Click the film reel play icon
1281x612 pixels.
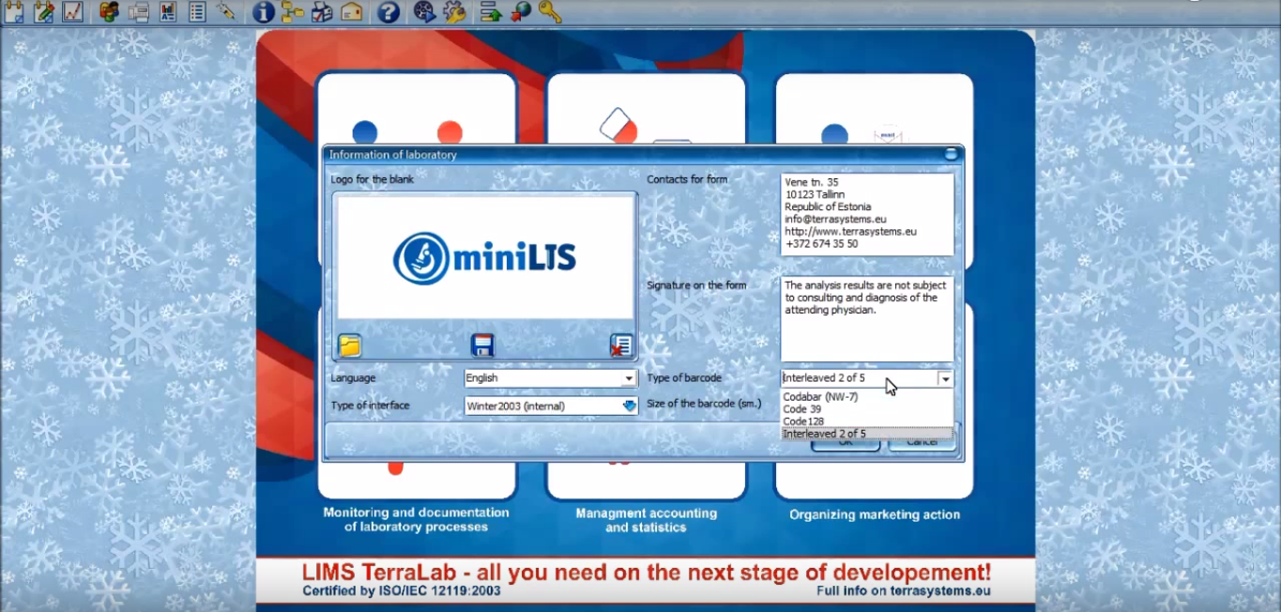tap(424, 12)
